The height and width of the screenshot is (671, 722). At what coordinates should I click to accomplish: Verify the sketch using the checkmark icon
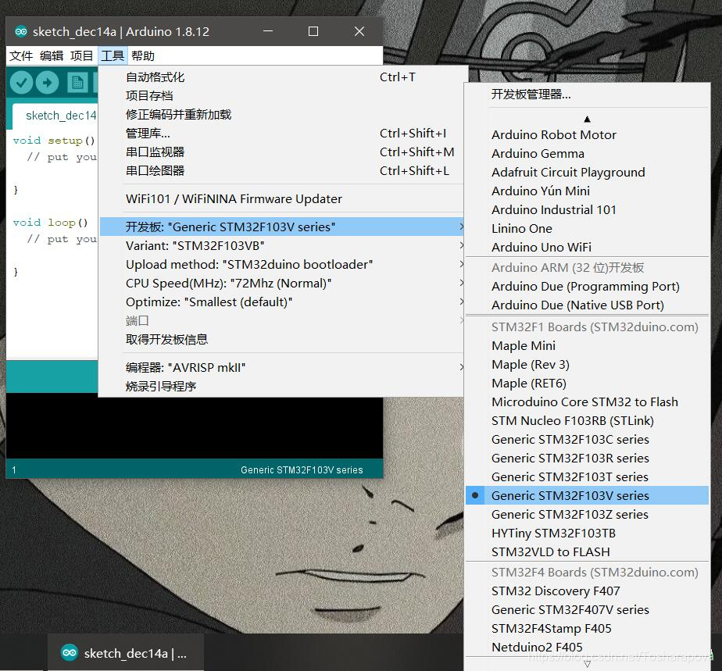[x=21, y=81]
